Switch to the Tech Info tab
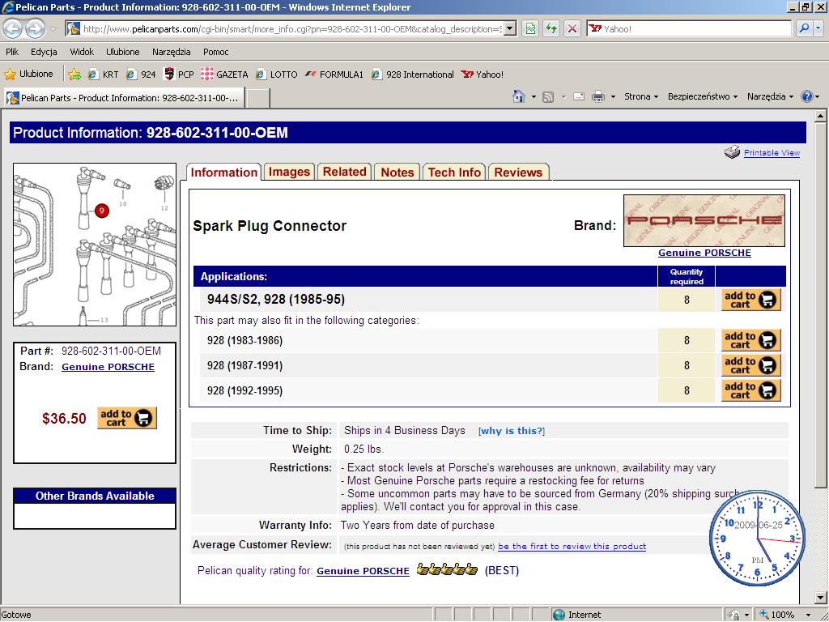The height and width of the screenshot is (622, 829). coord(454,172)
